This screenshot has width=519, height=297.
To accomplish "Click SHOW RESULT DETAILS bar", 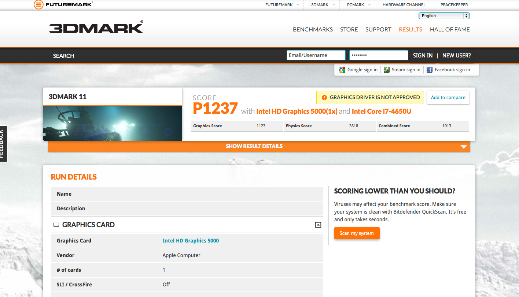I will click(x=259, y=146).
